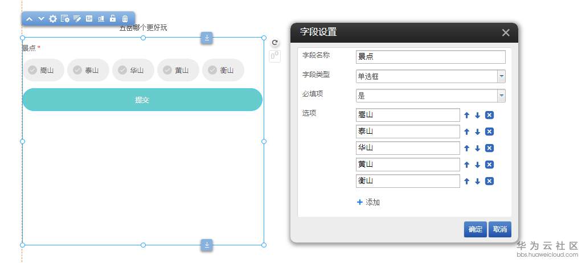Viewport: 586px width, 263px height.
Task: Delete the 嵩山 option
Action: (489, 115)
